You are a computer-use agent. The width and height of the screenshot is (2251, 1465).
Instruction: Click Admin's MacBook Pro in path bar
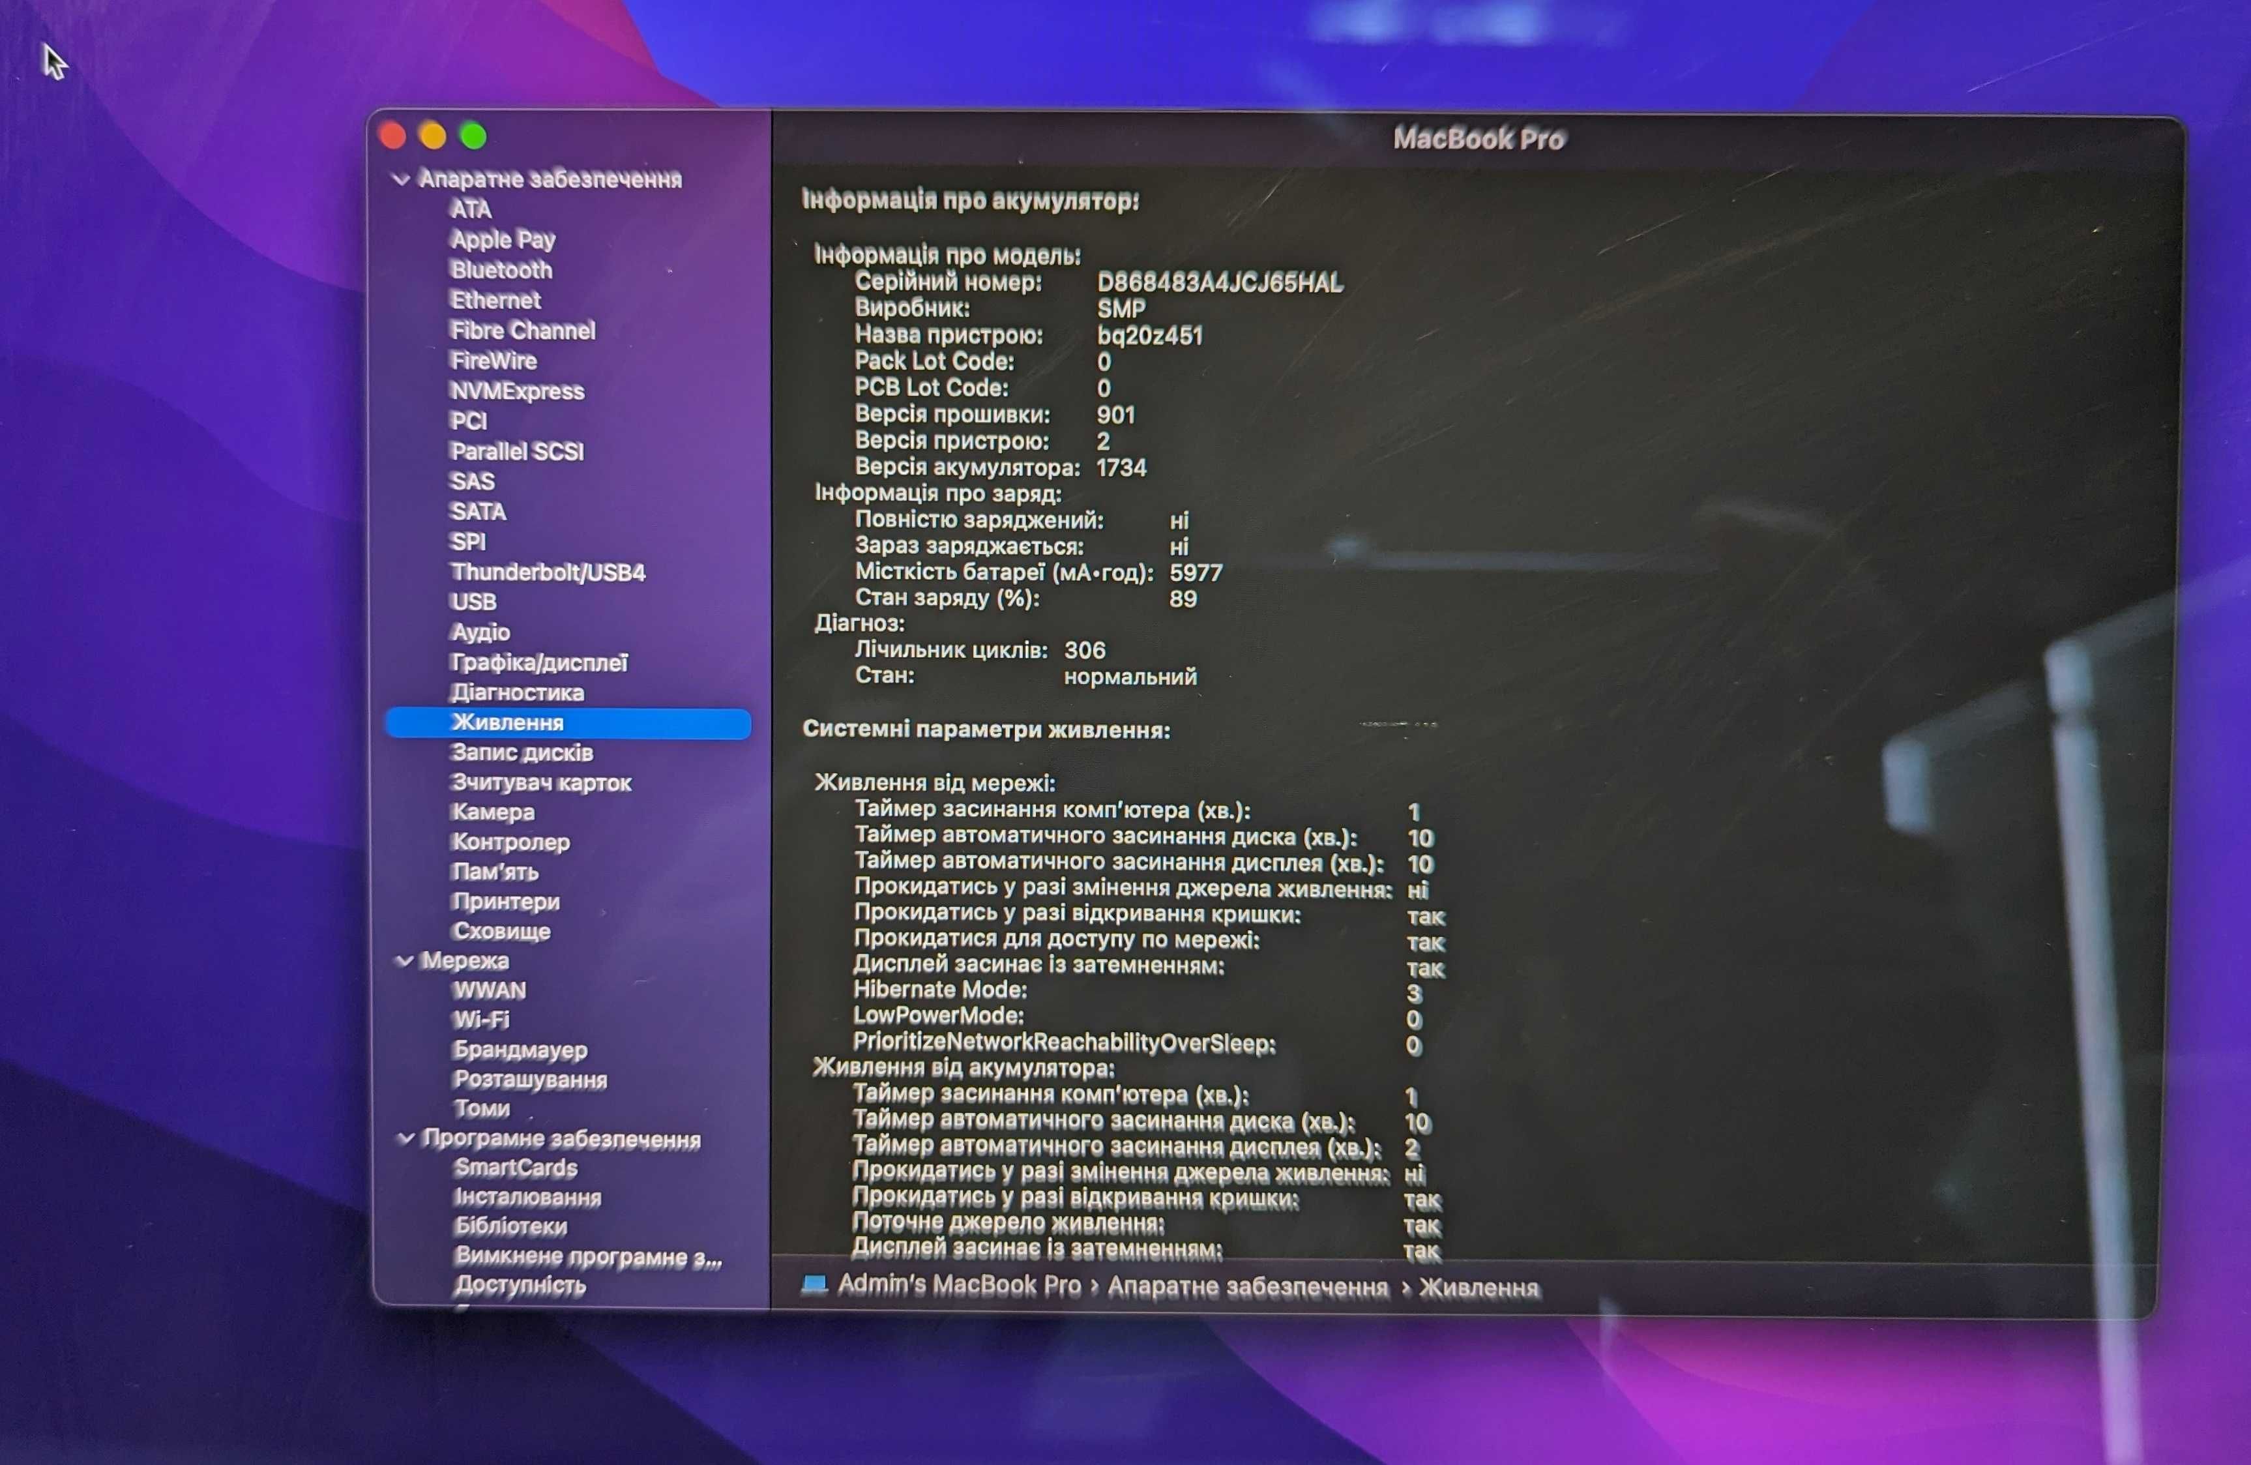[959, 1285]
